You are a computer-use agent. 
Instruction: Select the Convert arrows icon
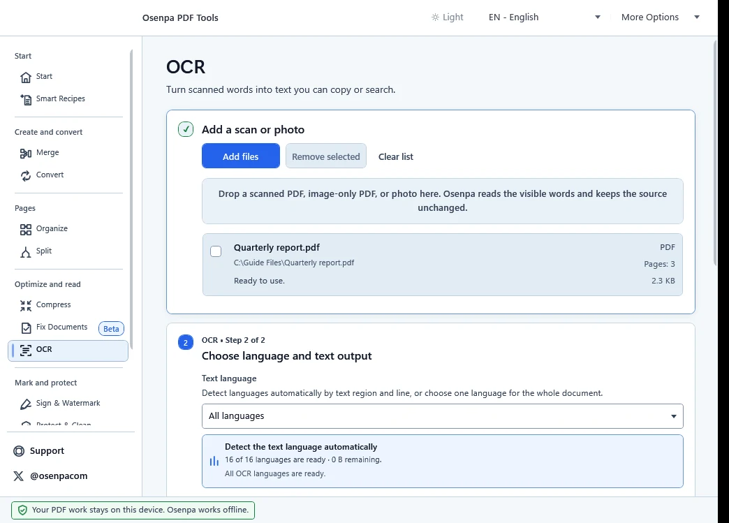(x=26, y=175)
